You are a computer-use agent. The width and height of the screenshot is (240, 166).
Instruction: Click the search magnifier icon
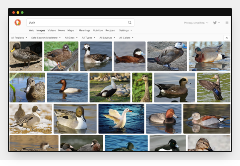tap(130, 22)
